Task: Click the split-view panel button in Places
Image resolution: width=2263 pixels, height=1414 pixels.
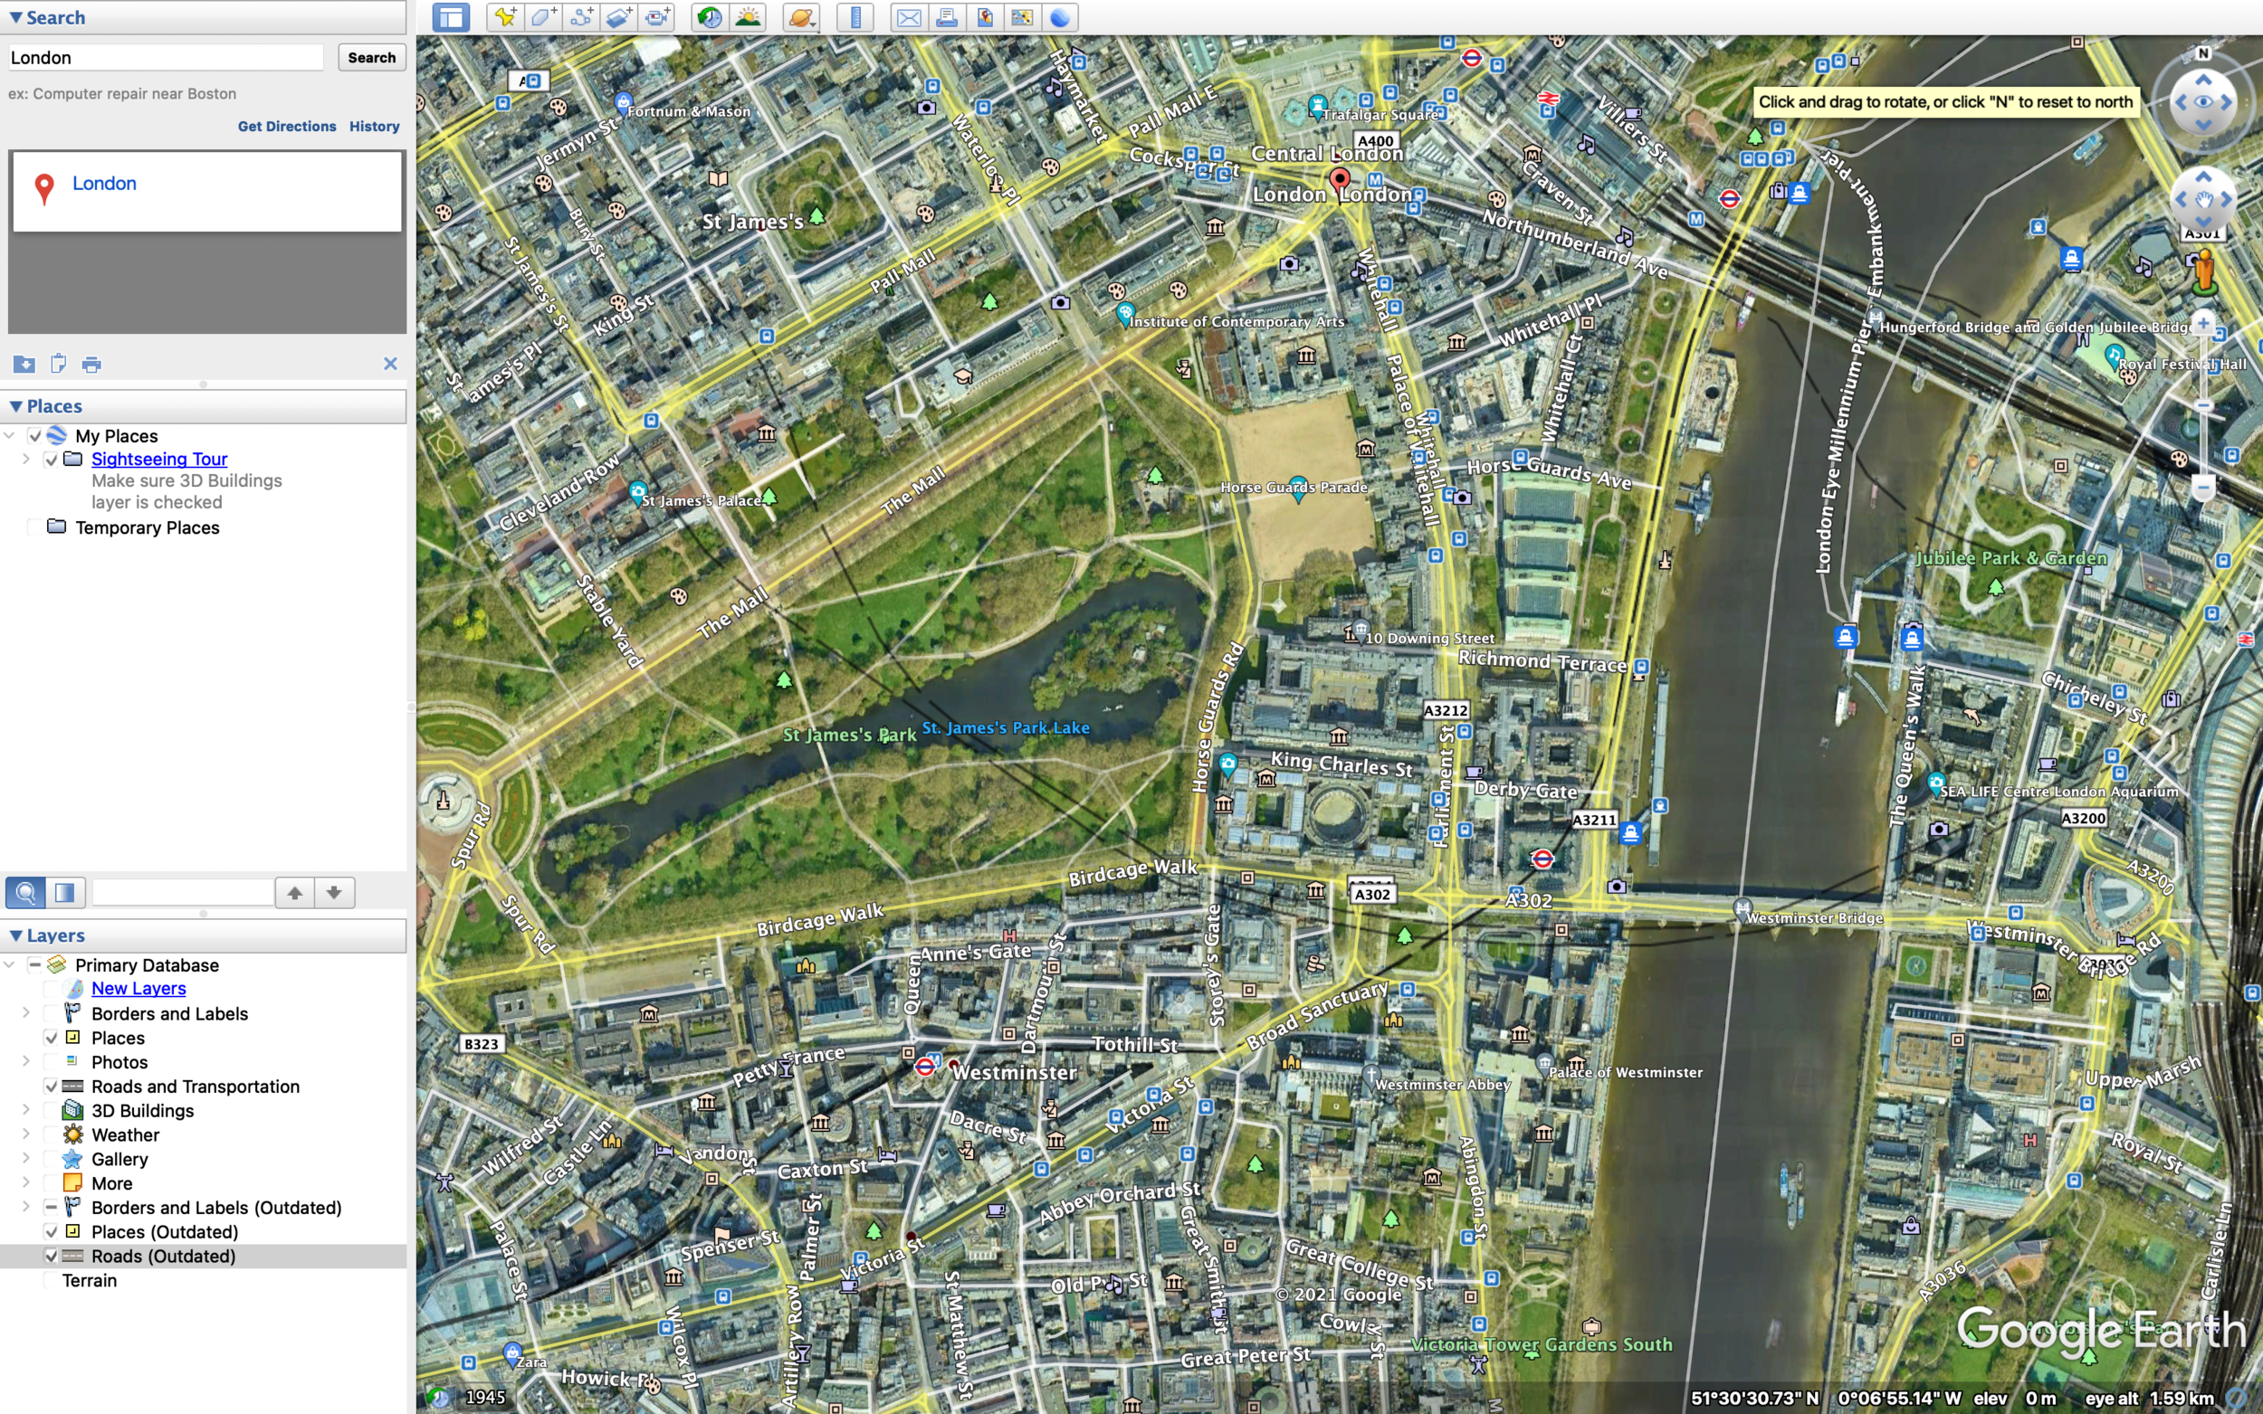Action: [64, 892]
